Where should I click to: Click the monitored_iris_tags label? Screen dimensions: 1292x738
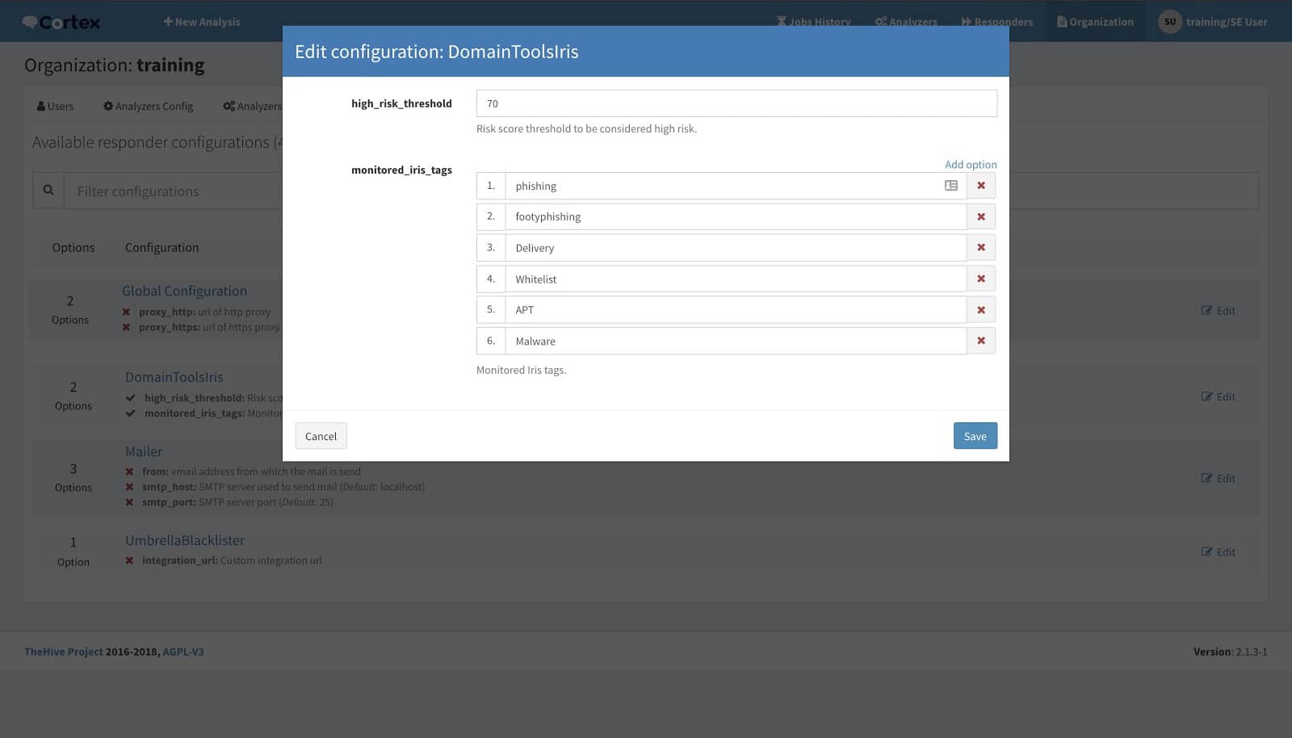pos(401,170)
